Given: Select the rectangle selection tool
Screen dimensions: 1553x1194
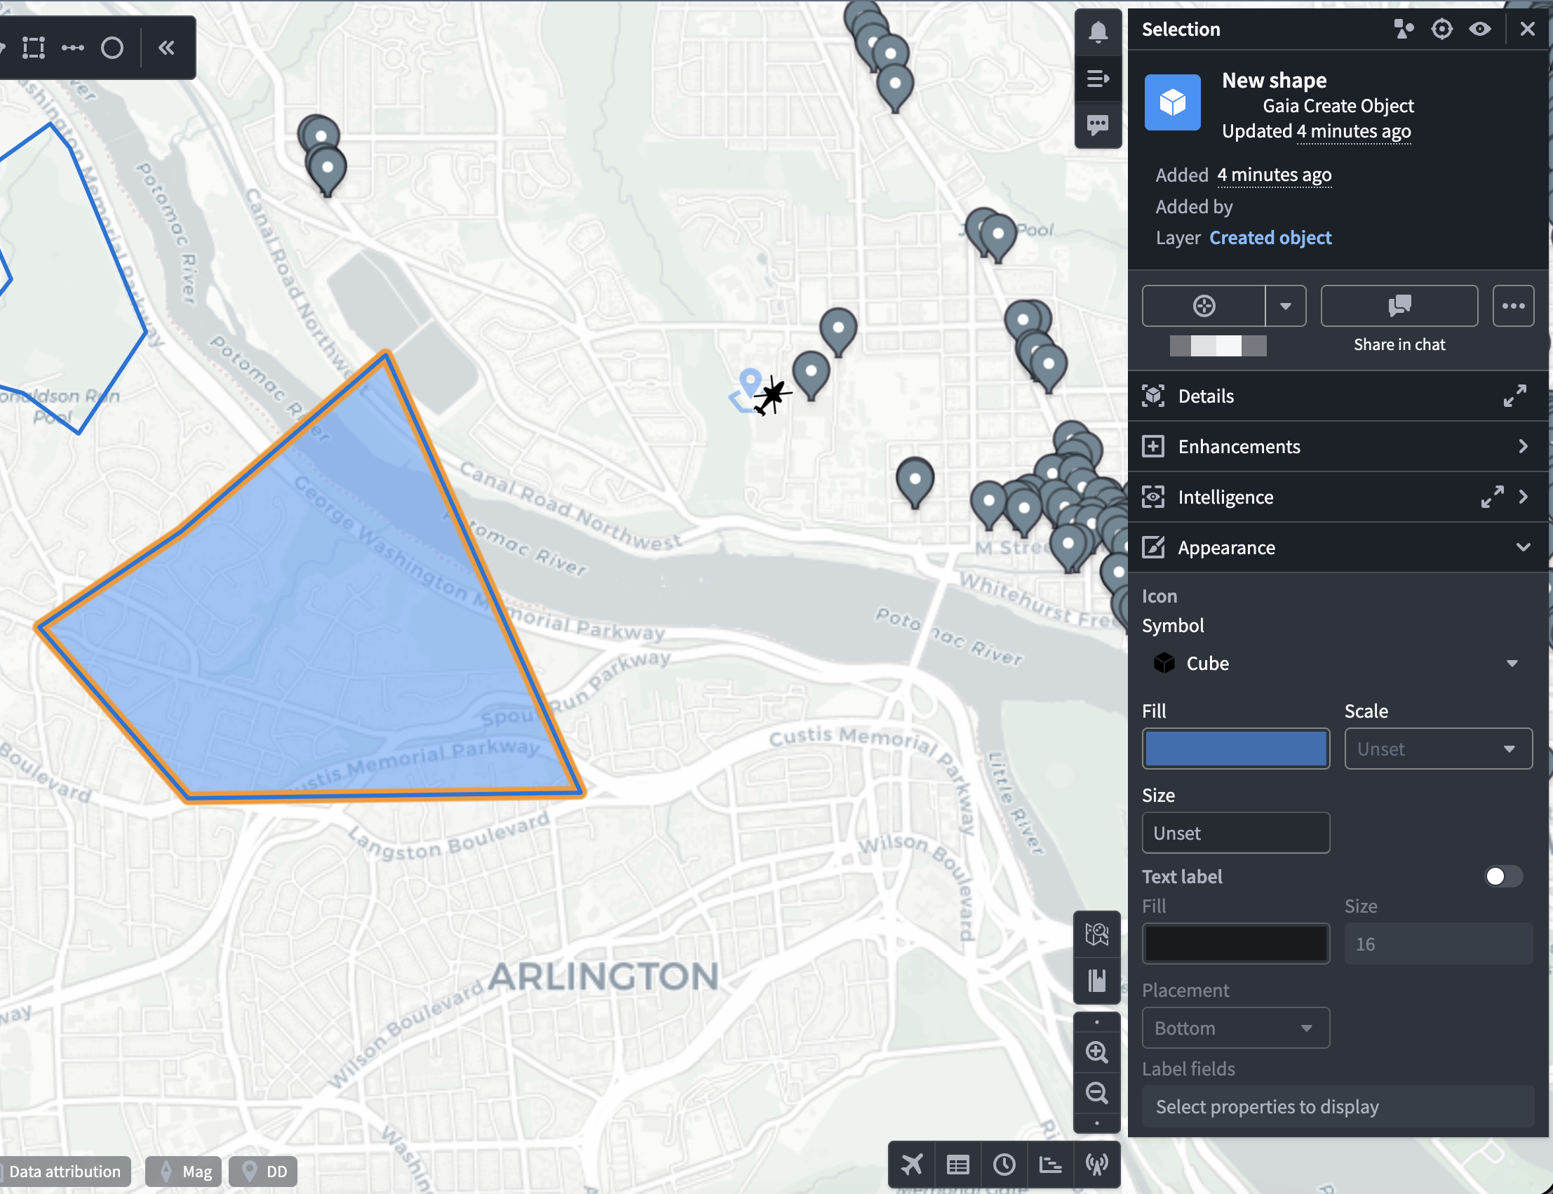Looking at the screenshot, I should tap(34, 48).
